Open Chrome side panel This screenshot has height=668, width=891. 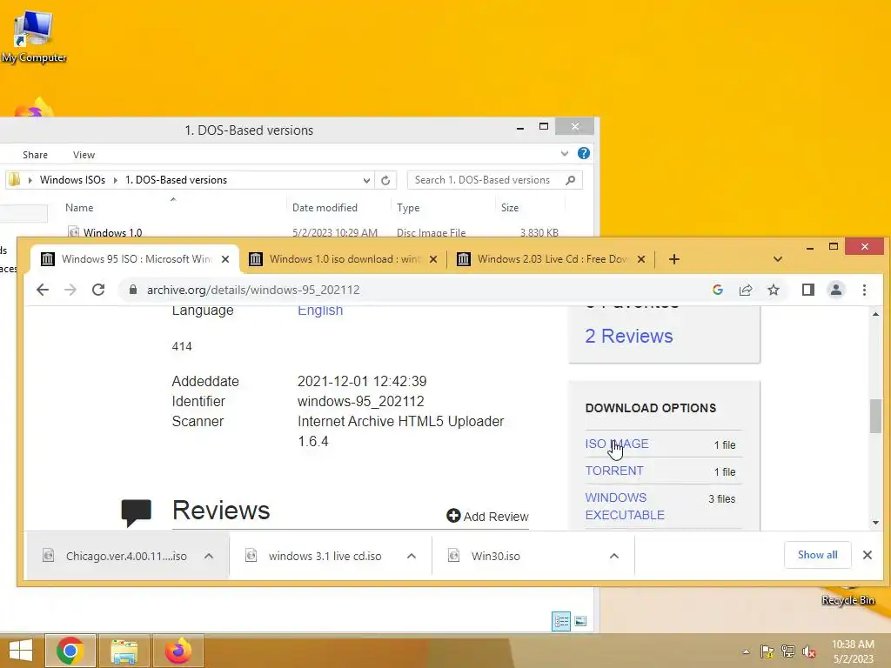pyautogui.click(x=808, y=290)
